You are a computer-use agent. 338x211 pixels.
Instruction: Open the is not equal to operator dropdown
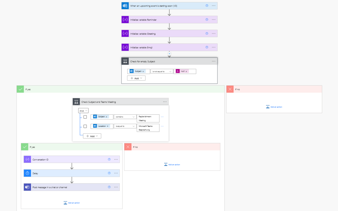point(161,71)
